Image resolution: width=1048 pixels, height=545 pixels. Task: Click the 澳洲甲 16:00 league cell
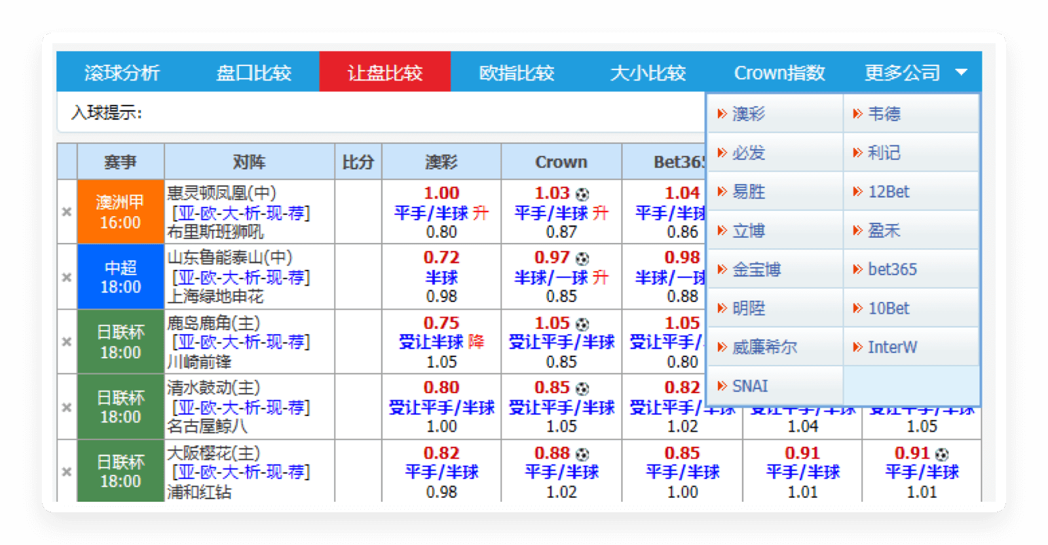pos(121,212)
